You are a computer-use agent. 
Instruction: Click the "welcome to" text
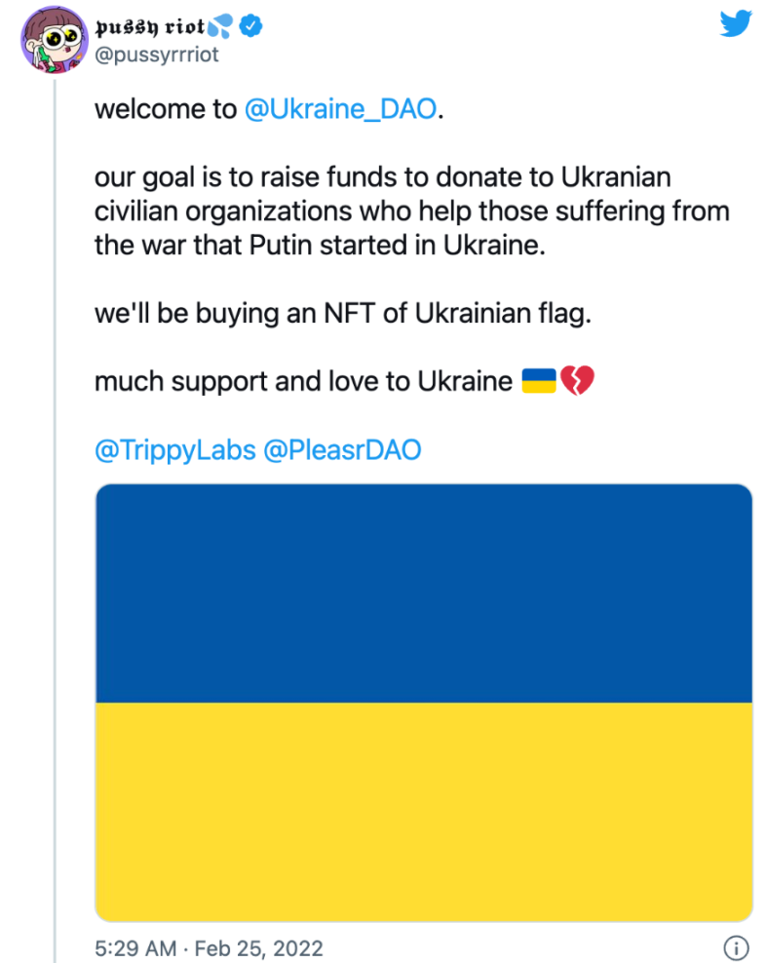coord(165,109)
